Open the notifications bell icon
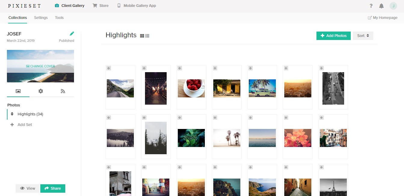Screen dimensions: 404x196 (x=381, y=6)
